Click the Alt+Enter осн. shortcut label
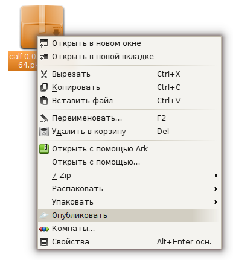Screen dimensions: 233x260 pyautogui.click(x=184, y=242)
